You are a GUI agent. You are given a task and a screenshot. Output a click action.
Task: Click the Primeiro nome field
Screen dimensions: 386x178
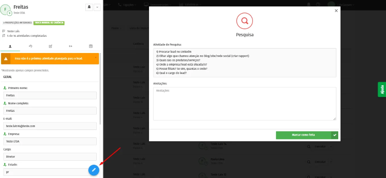[x=50, y=95]
